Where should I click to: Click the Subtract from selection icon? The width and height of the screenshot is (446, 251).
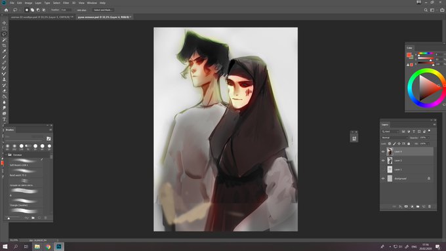tap(38, 10)
